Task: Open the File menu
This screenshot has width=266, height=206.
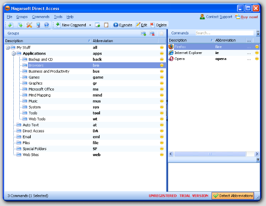Action: click(10, 17)
